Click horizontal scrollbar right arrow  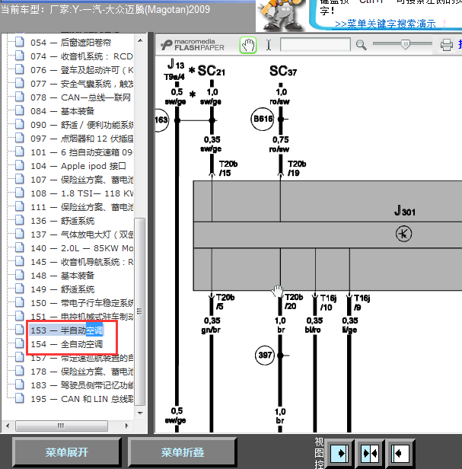pos(127,426)
